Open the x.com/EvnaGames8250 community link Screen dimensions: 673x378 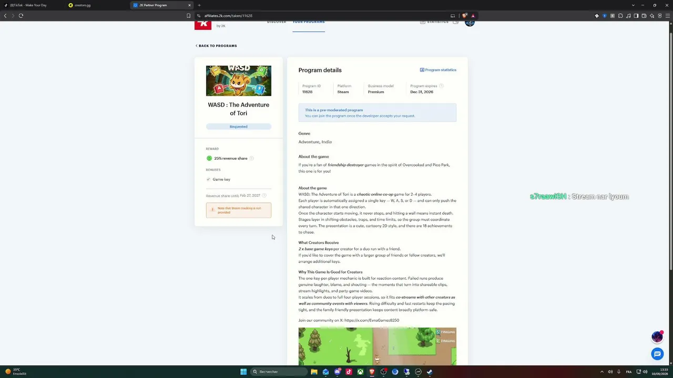coord(372,320)
